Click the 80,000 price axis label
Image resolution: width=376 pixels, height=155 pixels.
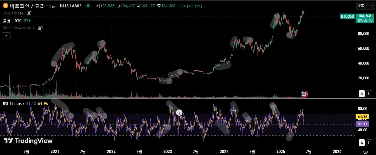pos(364,33)
